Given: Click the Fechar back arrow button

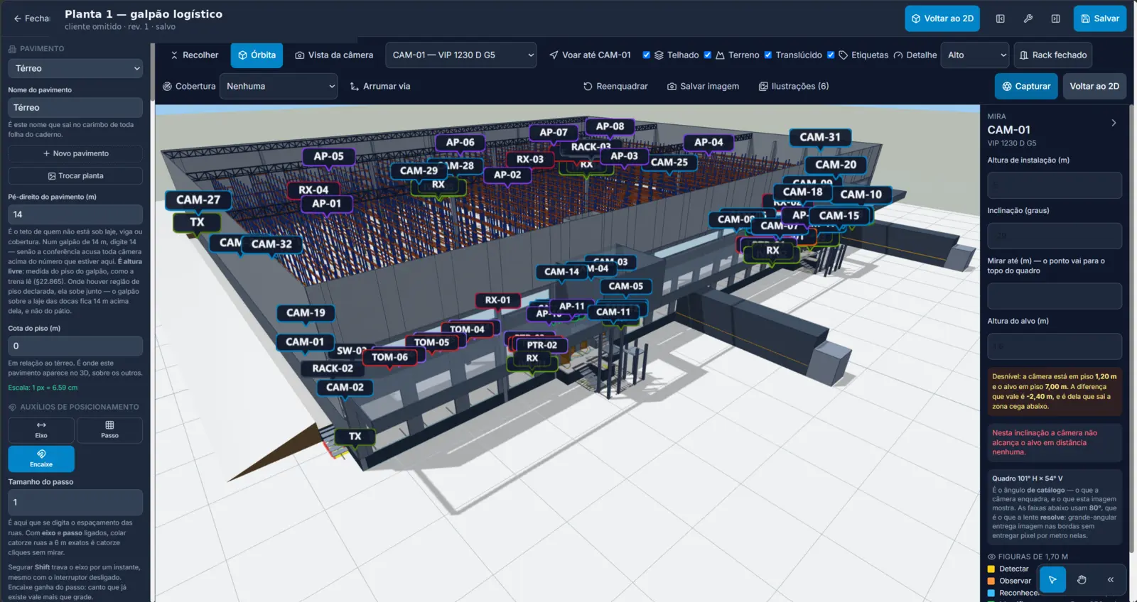Looking at the screenshot, I should click(31, 18).
